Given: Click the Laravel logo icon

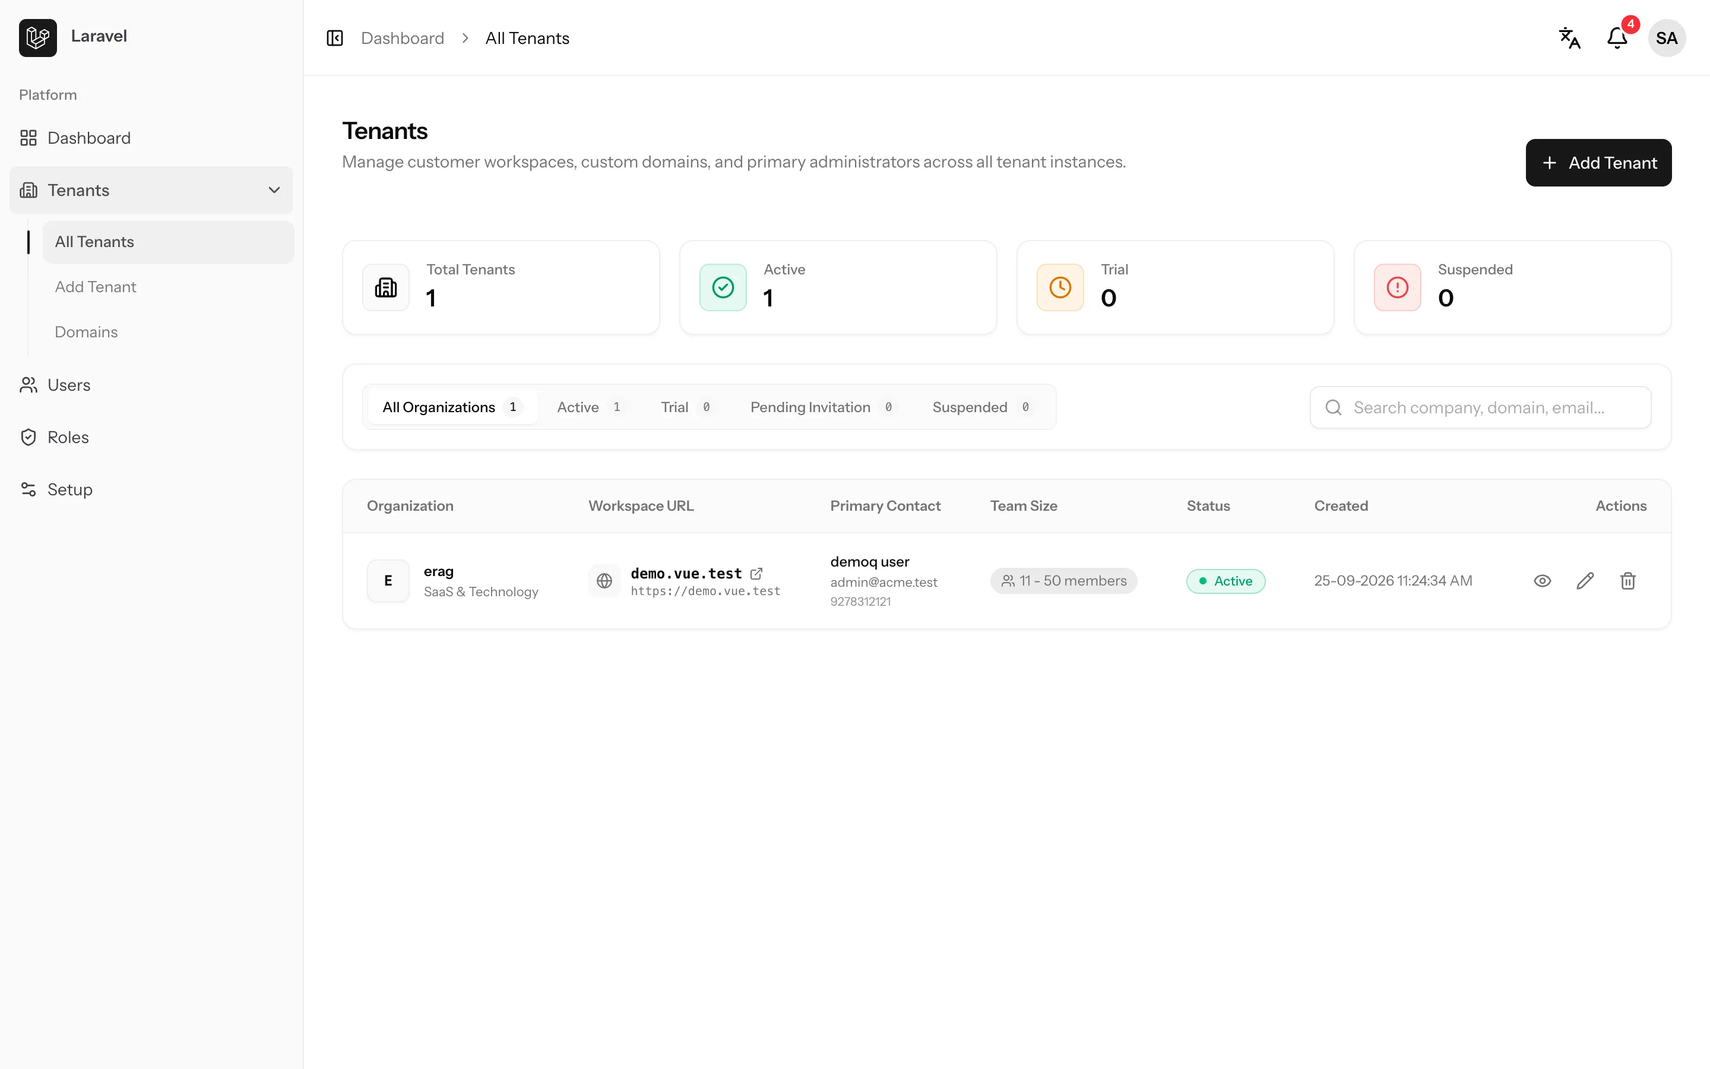Looking at the screenshot, I should tap(37, 37).
